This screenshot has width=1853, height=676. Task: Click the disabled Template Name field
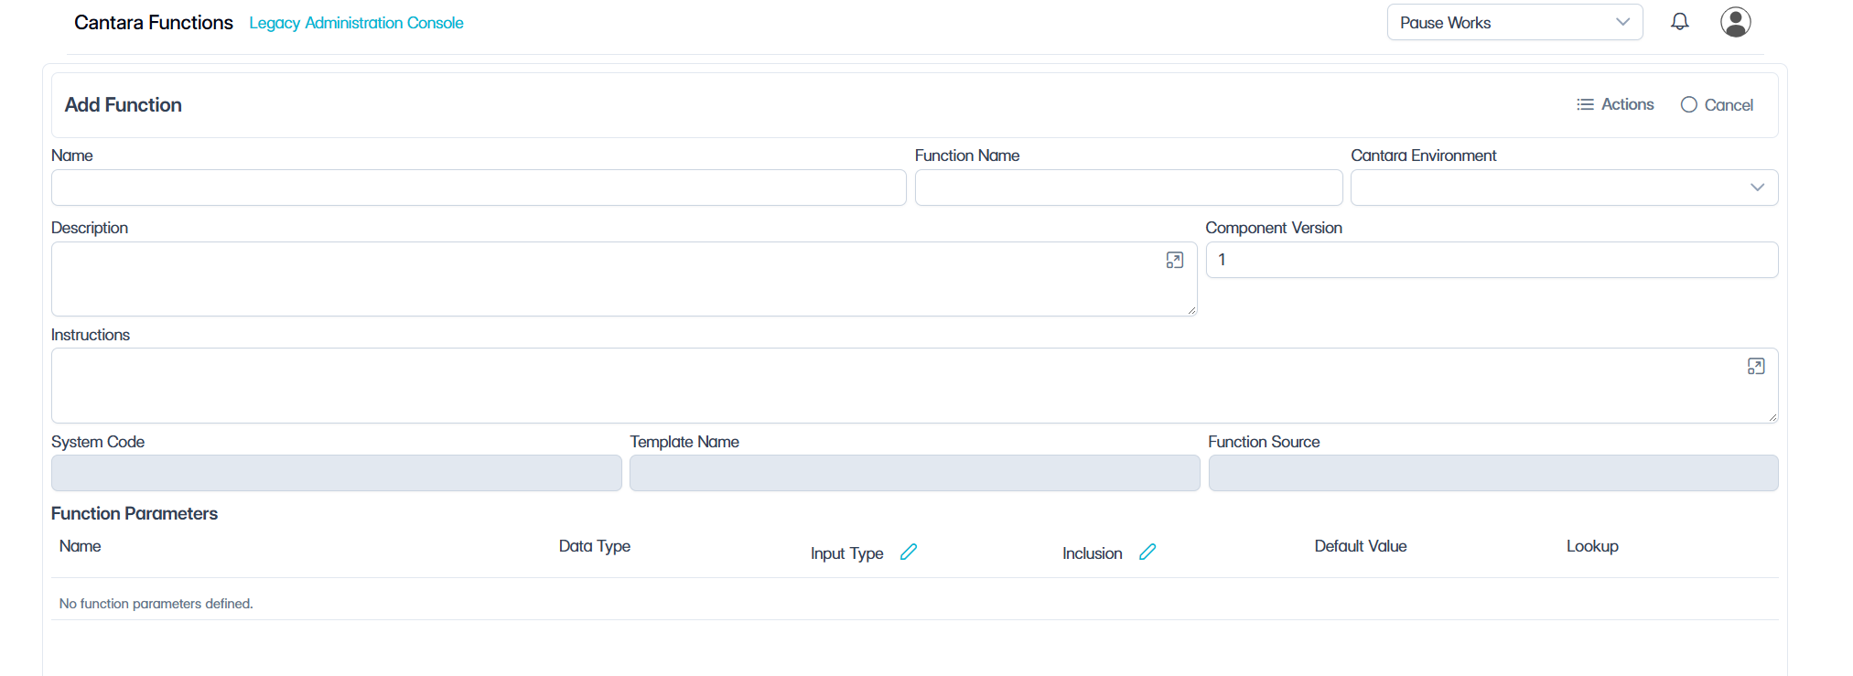914,473
